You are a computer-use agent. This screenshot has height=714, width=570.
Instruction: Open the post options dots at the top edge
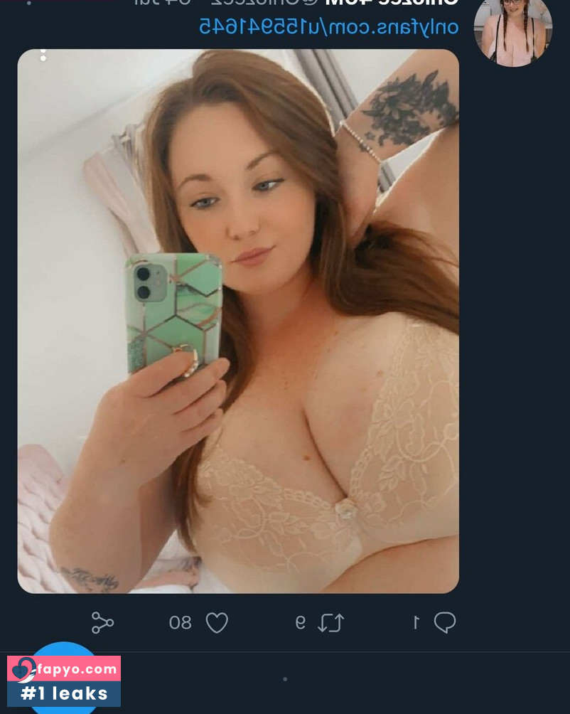[x=28, y=3]
